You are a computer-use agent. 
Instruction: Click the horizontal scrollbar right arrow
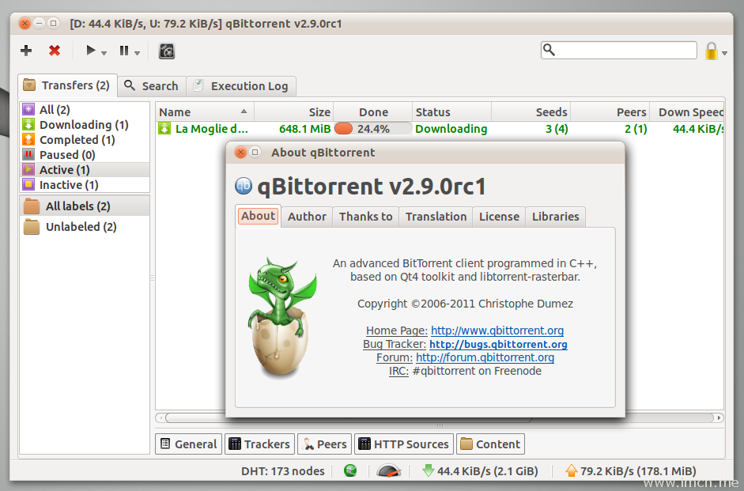pos(719,418)
